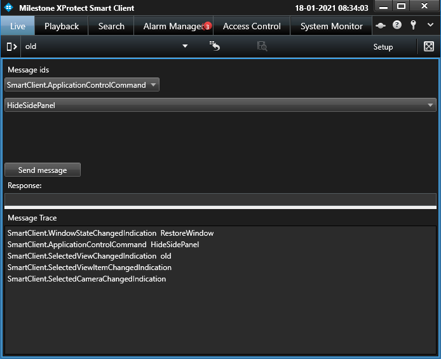This screenshot has height=359, width=441.
Task: Switch to the Playback tab
Action: (62, 26)
